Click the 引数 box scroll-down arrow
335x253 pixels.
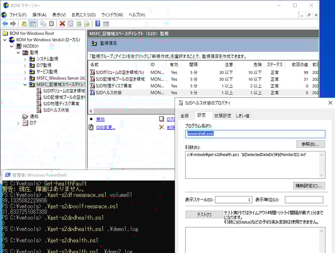pyautogui.click(x=322, y=175)
